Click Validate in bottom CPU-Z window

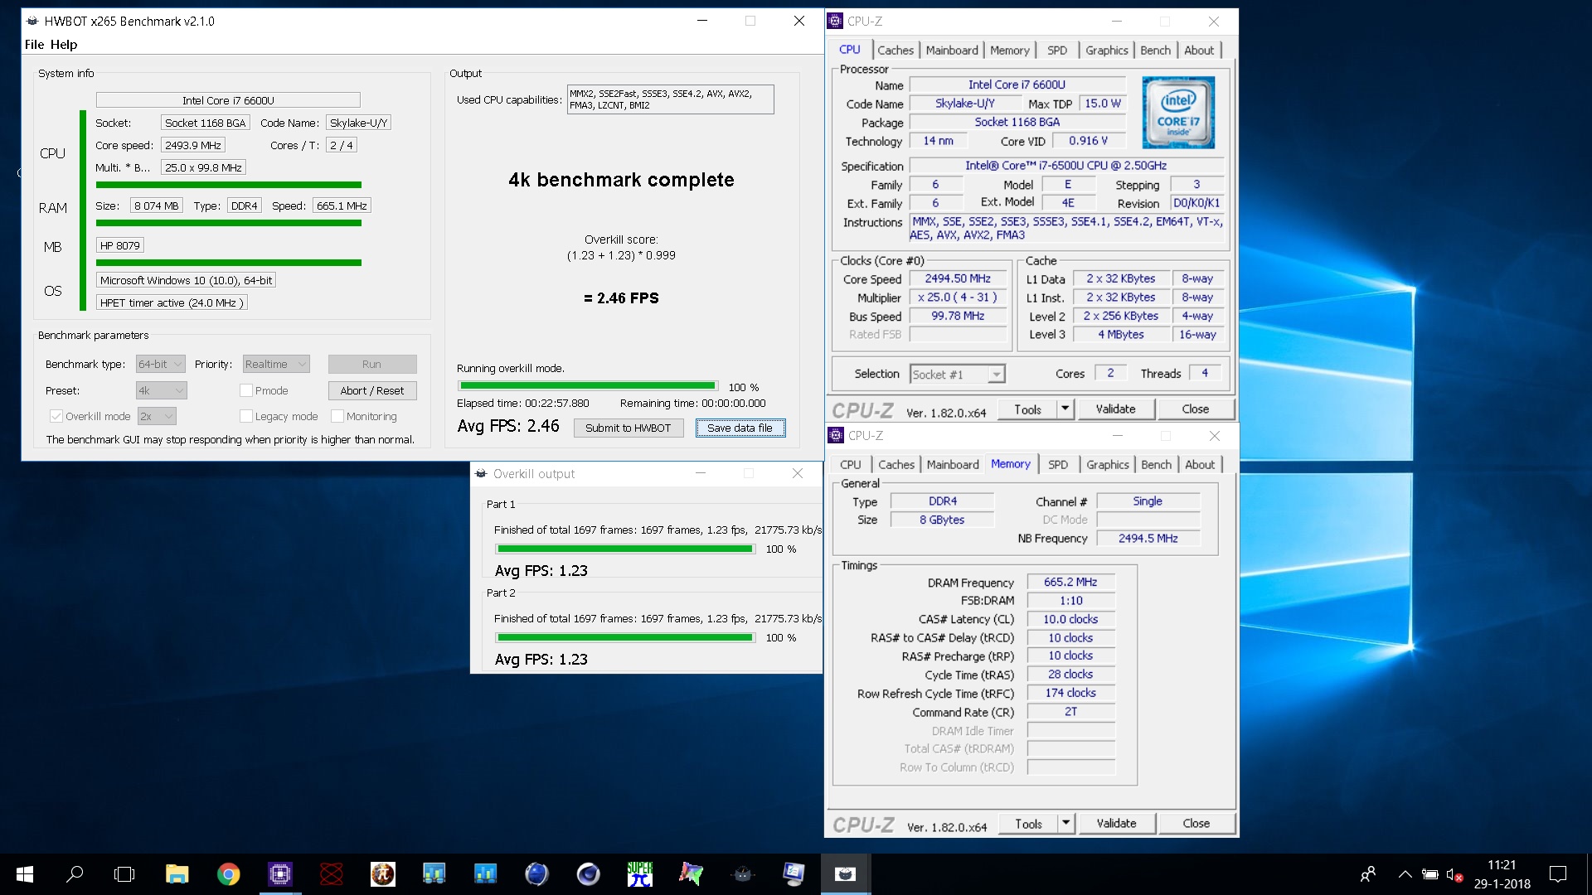(1116, 824)
